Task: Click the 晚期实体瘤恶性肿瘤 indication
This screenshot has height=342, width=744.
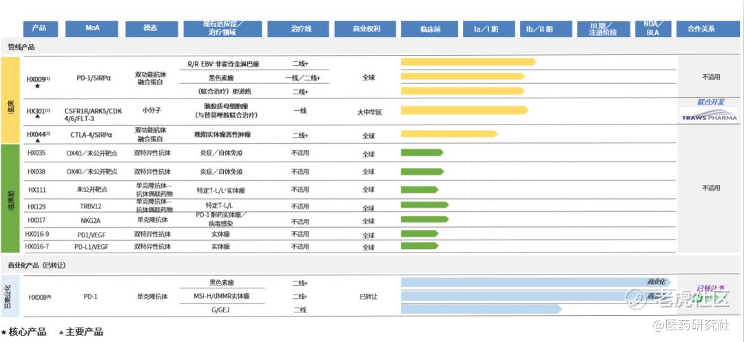Action: click(x=223, y=135)
